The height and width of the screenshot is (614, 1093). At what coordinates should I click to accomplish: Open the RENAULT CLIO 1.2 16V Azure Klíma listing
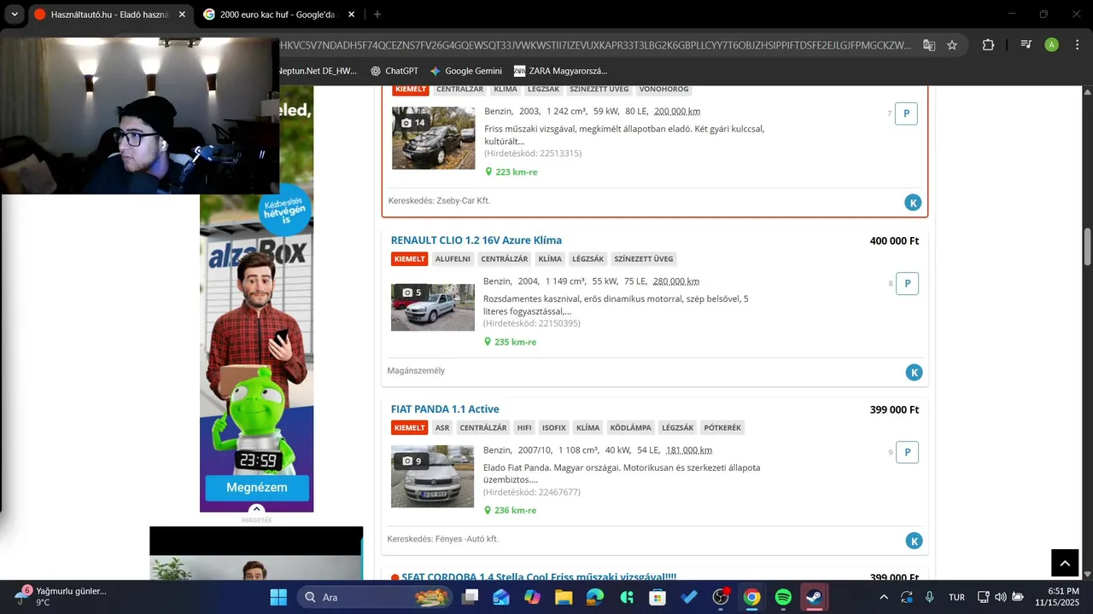coord(476,240)
